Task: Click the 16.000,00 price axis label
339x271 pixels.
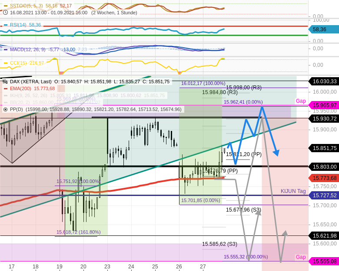Action: 325,92
